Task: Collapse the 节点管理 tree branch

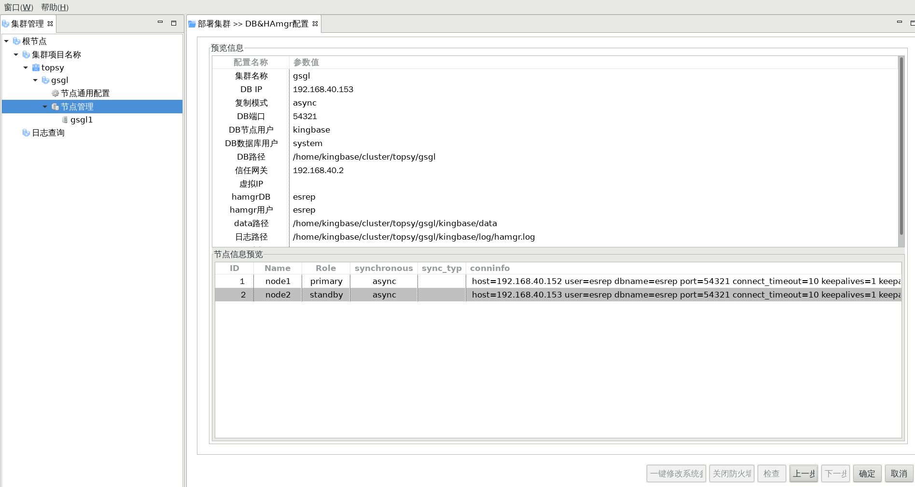Action: tap(45, 107)
